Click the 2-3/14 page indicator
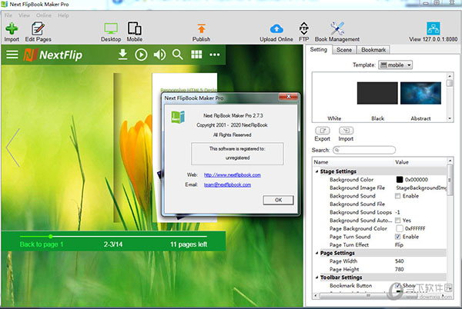Image resolution: width=462 pixels, height=309 pixels. [113, 244]
